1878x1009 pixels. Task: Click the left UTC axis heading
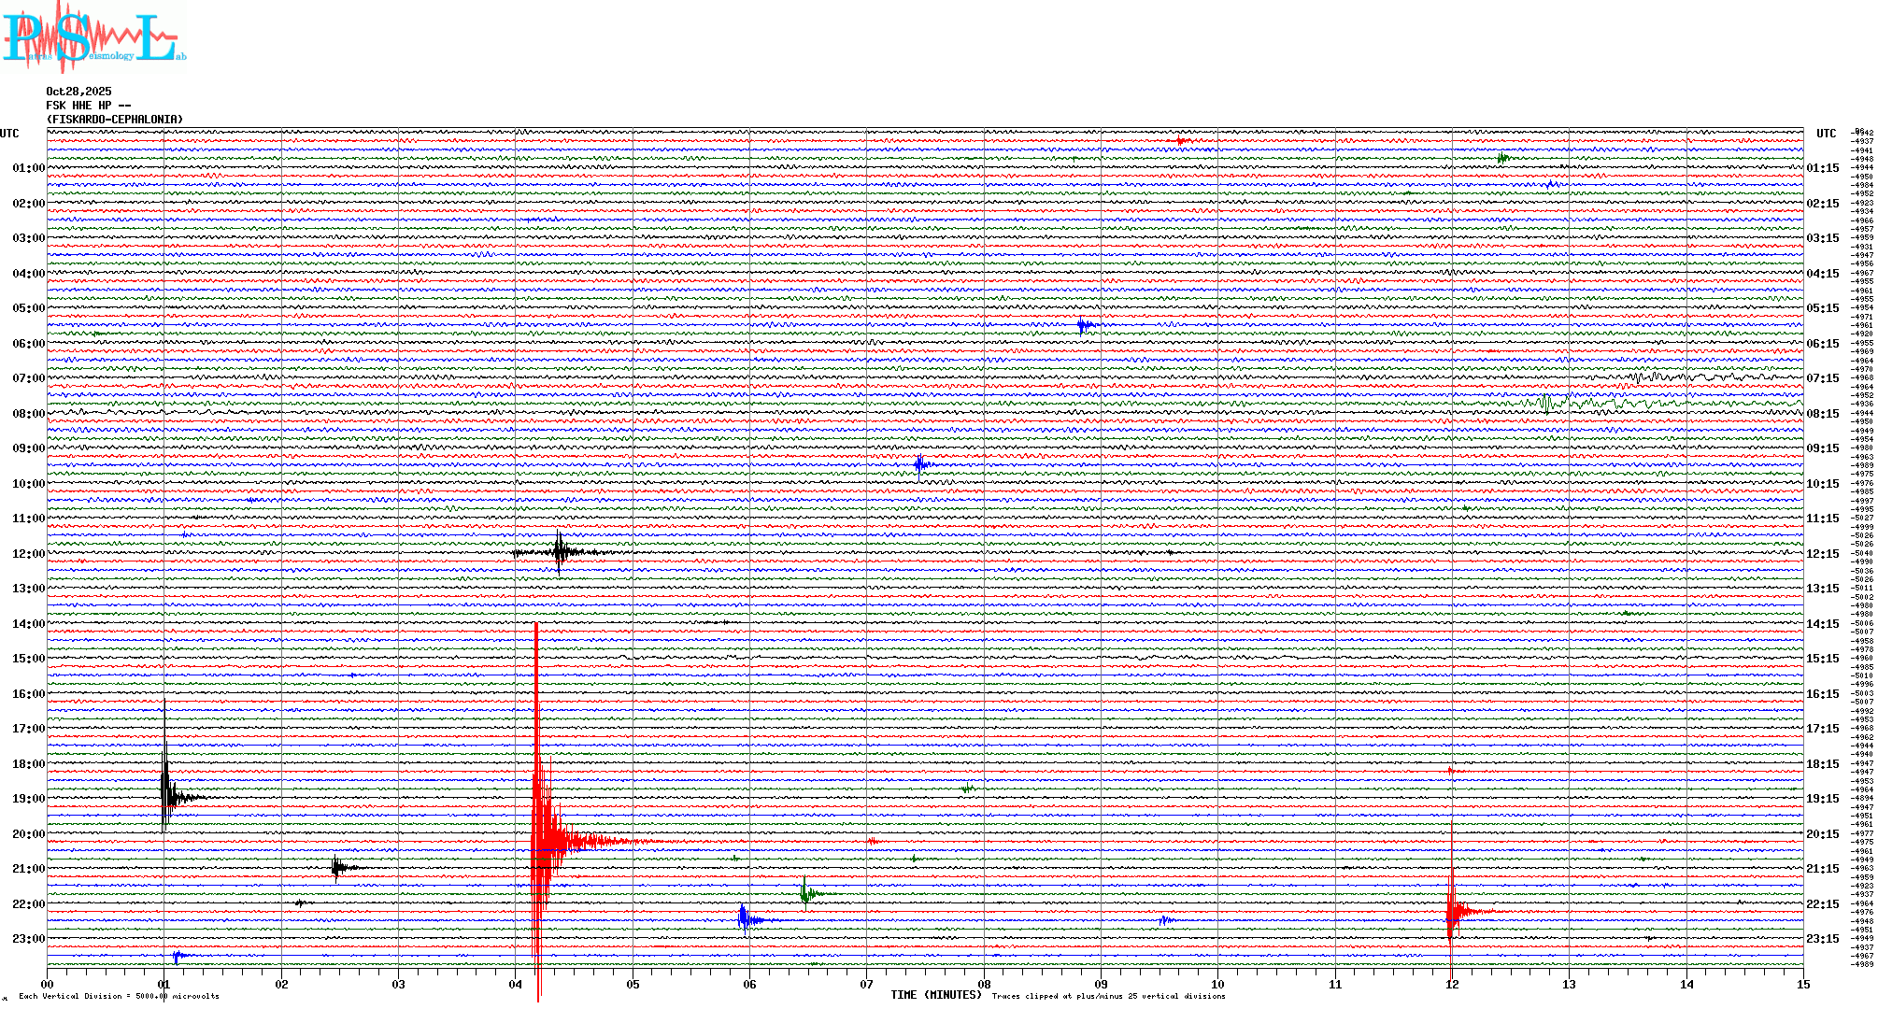tap(9, 134)
